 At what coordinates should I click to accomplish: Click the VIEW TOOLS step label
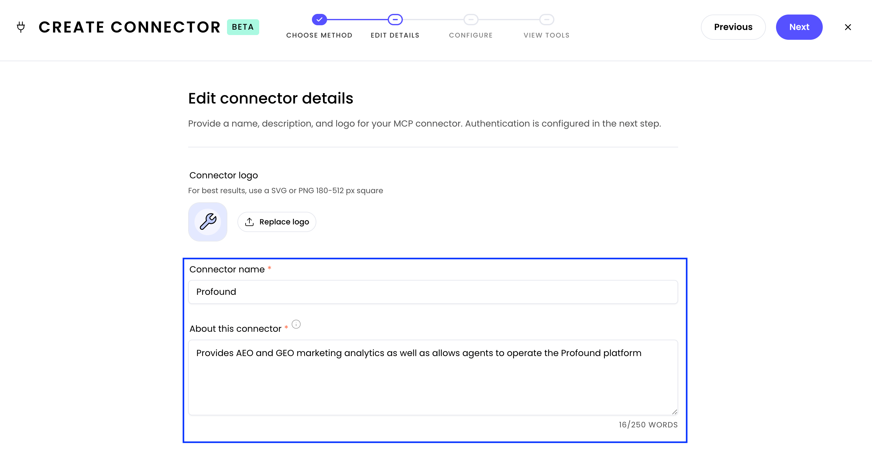click(x=546, y=35)
